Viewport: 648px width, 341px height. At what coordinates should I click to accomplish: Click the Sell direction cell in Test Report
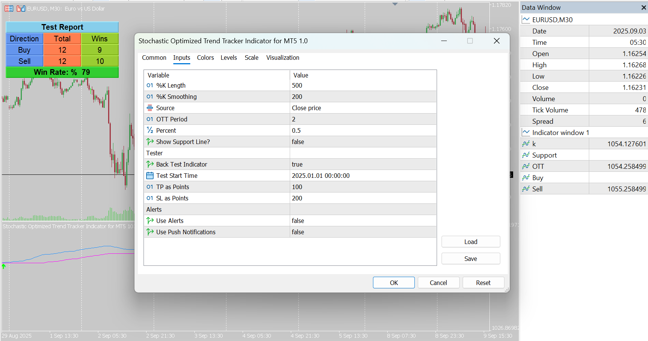(x=24, y=61)
